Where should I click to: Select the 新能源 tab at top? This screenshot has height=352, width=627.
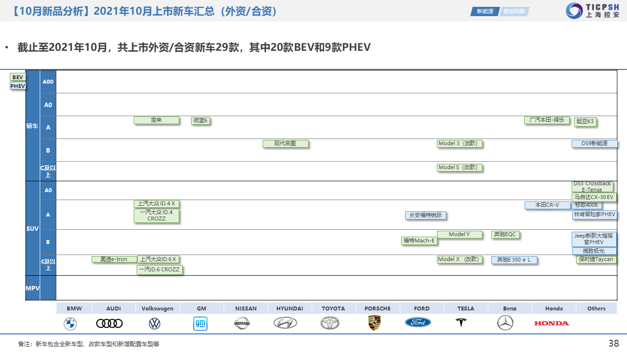point(485,11)
